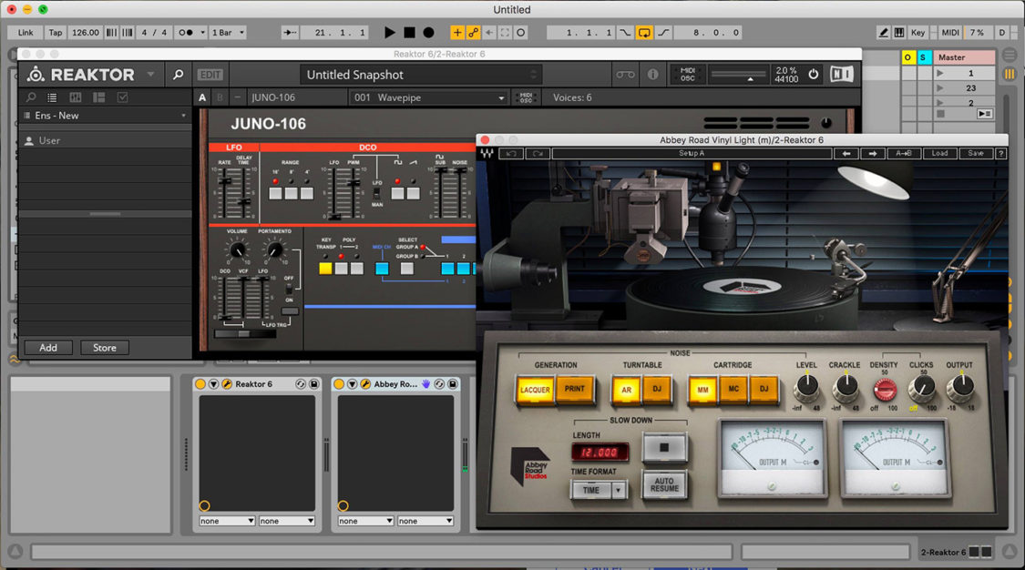The height and width of the screenshot is (570, 1025).
Task: Click the Waves logo in the plugin title bar
Action: [x=487, y=153]
